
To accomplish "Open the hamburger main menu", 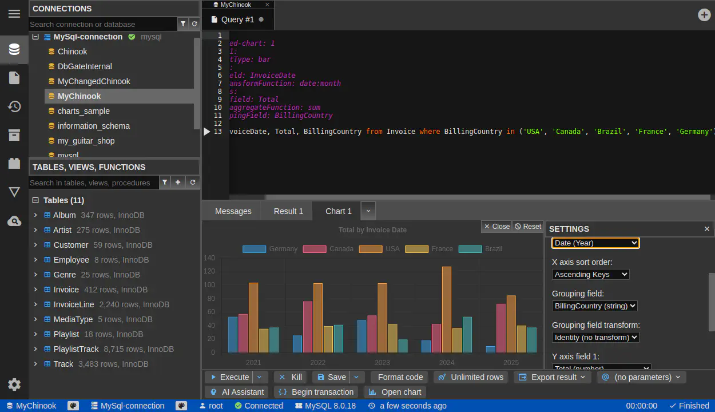I will pos(14,14).
